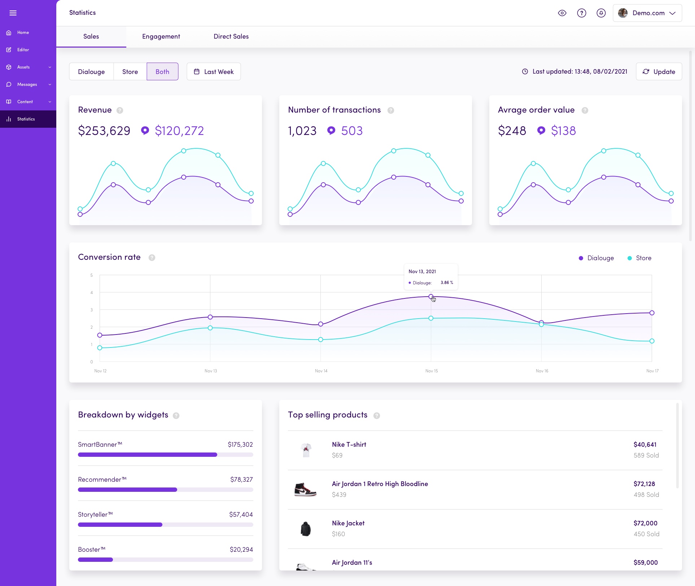This screenshot has height=586, width=695.
Task: Open the Demo.com account dropdown
Action: pos(647,13)
